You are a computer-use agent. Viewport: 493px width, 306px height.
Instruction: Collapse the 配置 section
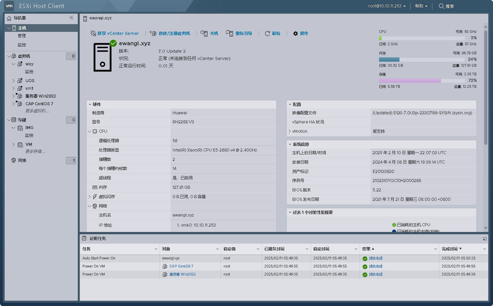click(x=290, y=105)
